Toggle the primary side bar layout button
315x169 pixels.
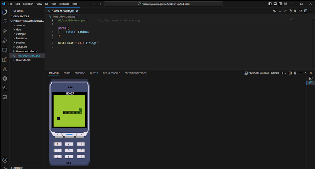point(270,4)
